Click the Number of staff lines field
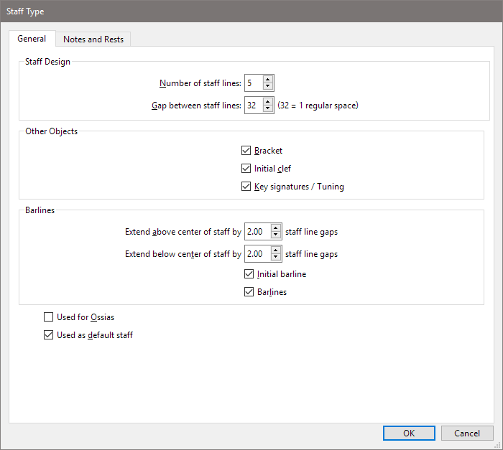Viewport: 503px width, 450px height. [x=253, y=83]
